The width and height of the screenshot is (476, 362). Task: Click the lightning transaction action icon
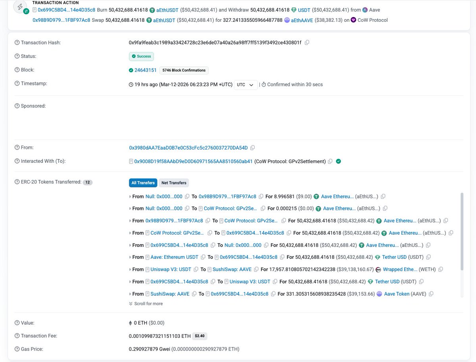(20, 7)
